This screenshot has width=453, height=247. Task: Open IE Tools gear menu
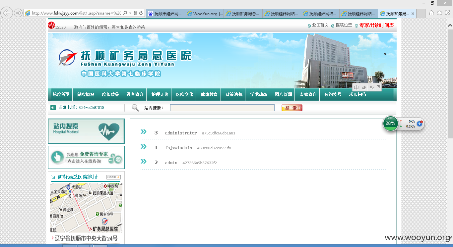[x=447, y=13]
